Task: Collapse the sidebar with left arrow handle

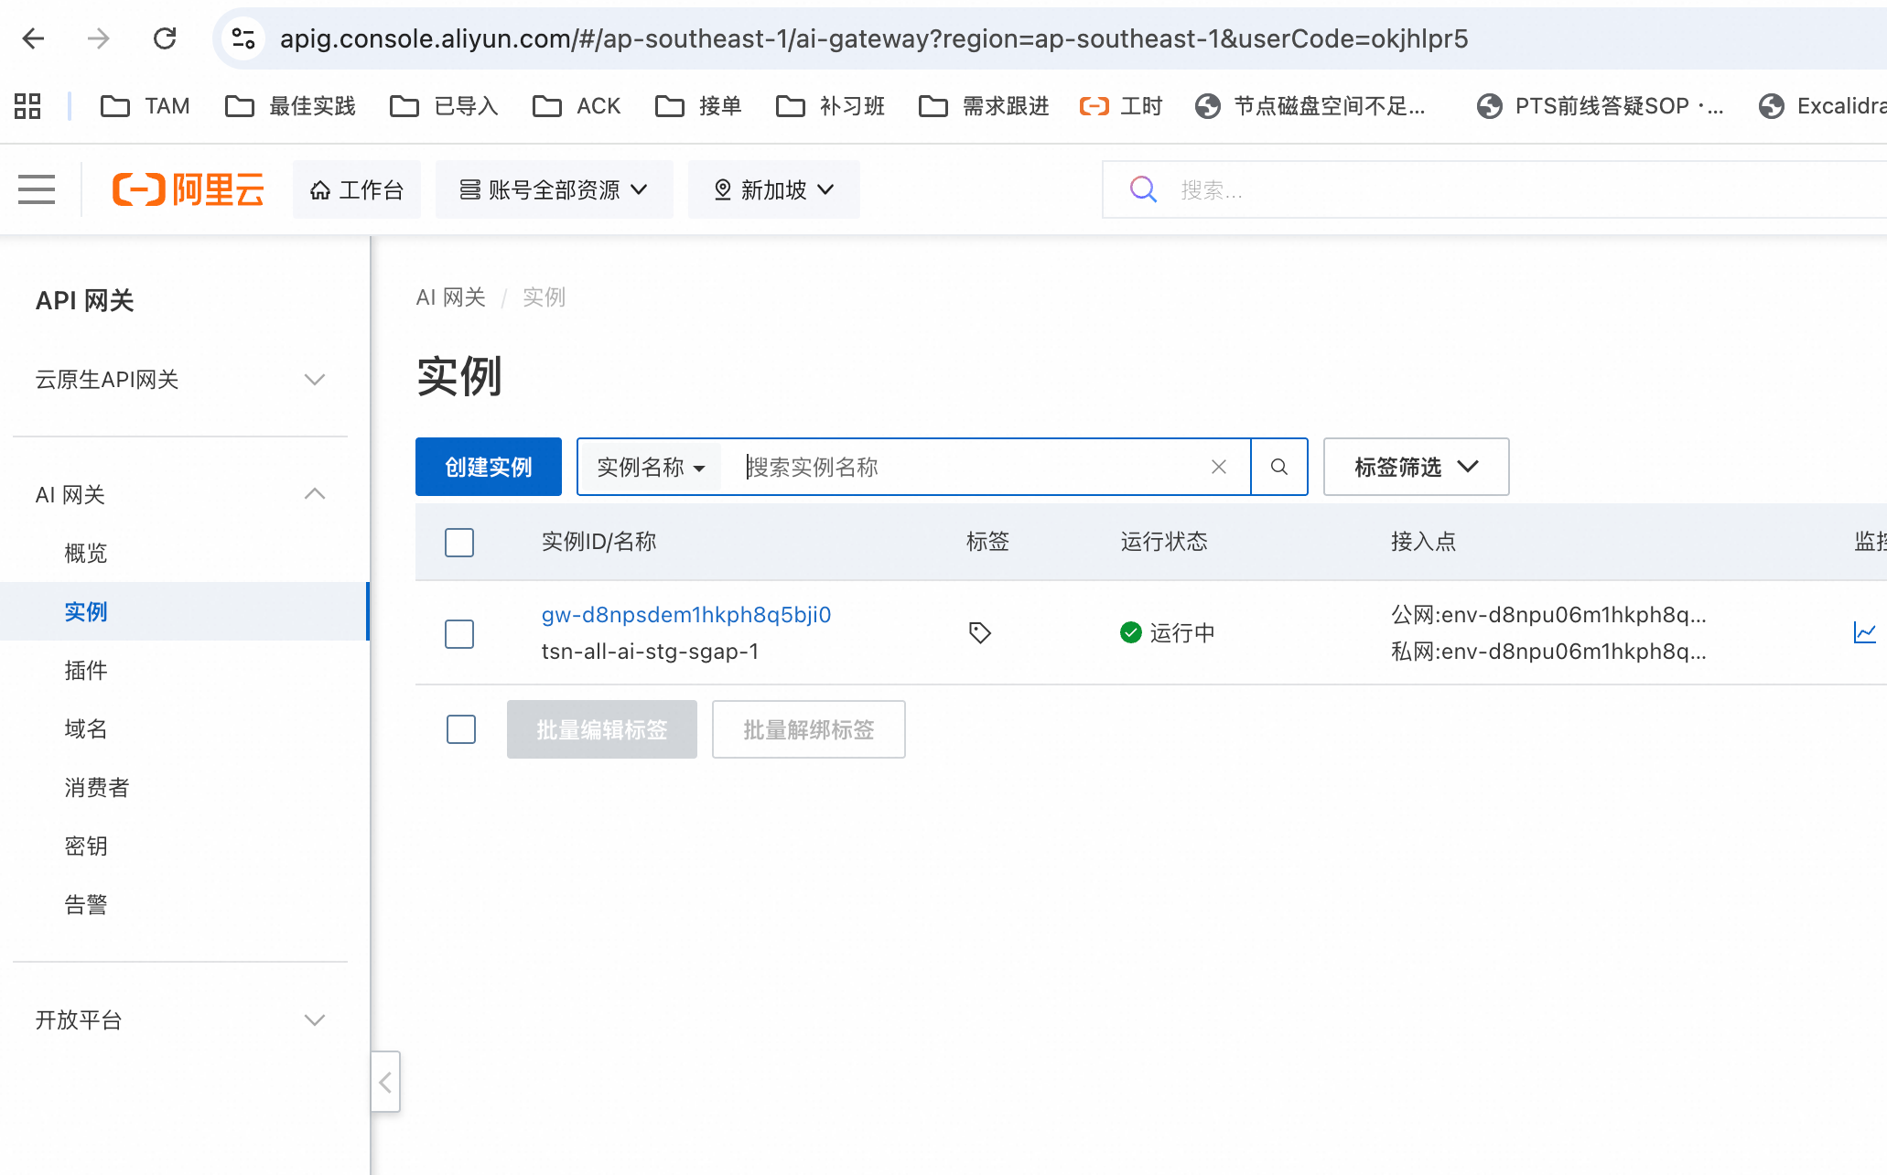Action: point(385,1082)
